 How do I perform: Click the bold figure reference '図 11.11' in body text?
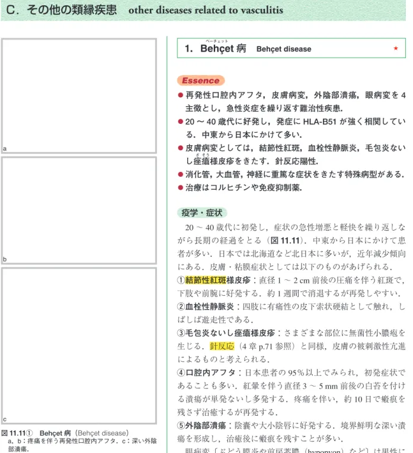click(286, 240)
